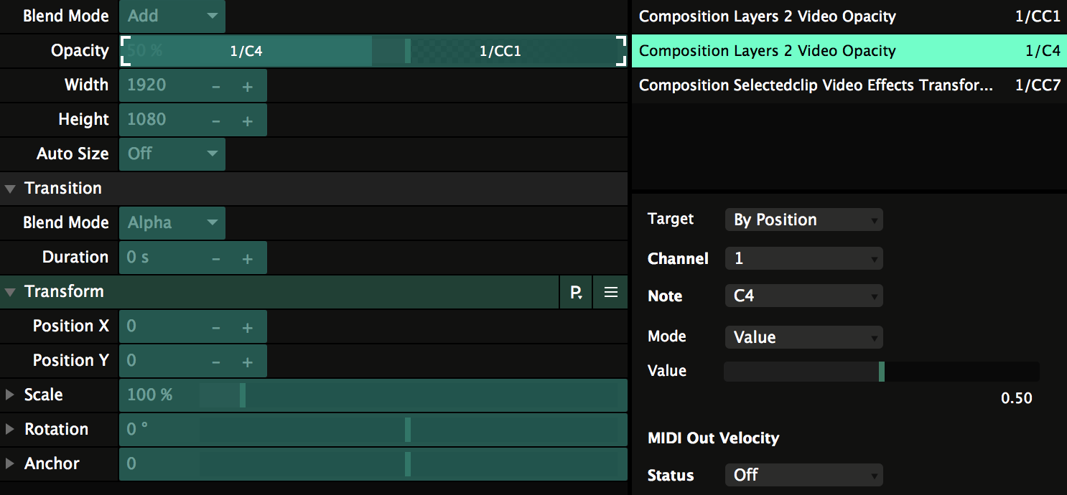The image size is (1067, 495).
Task: Open the layer Blend Mode Add dropdown
Action: [172, 16]
